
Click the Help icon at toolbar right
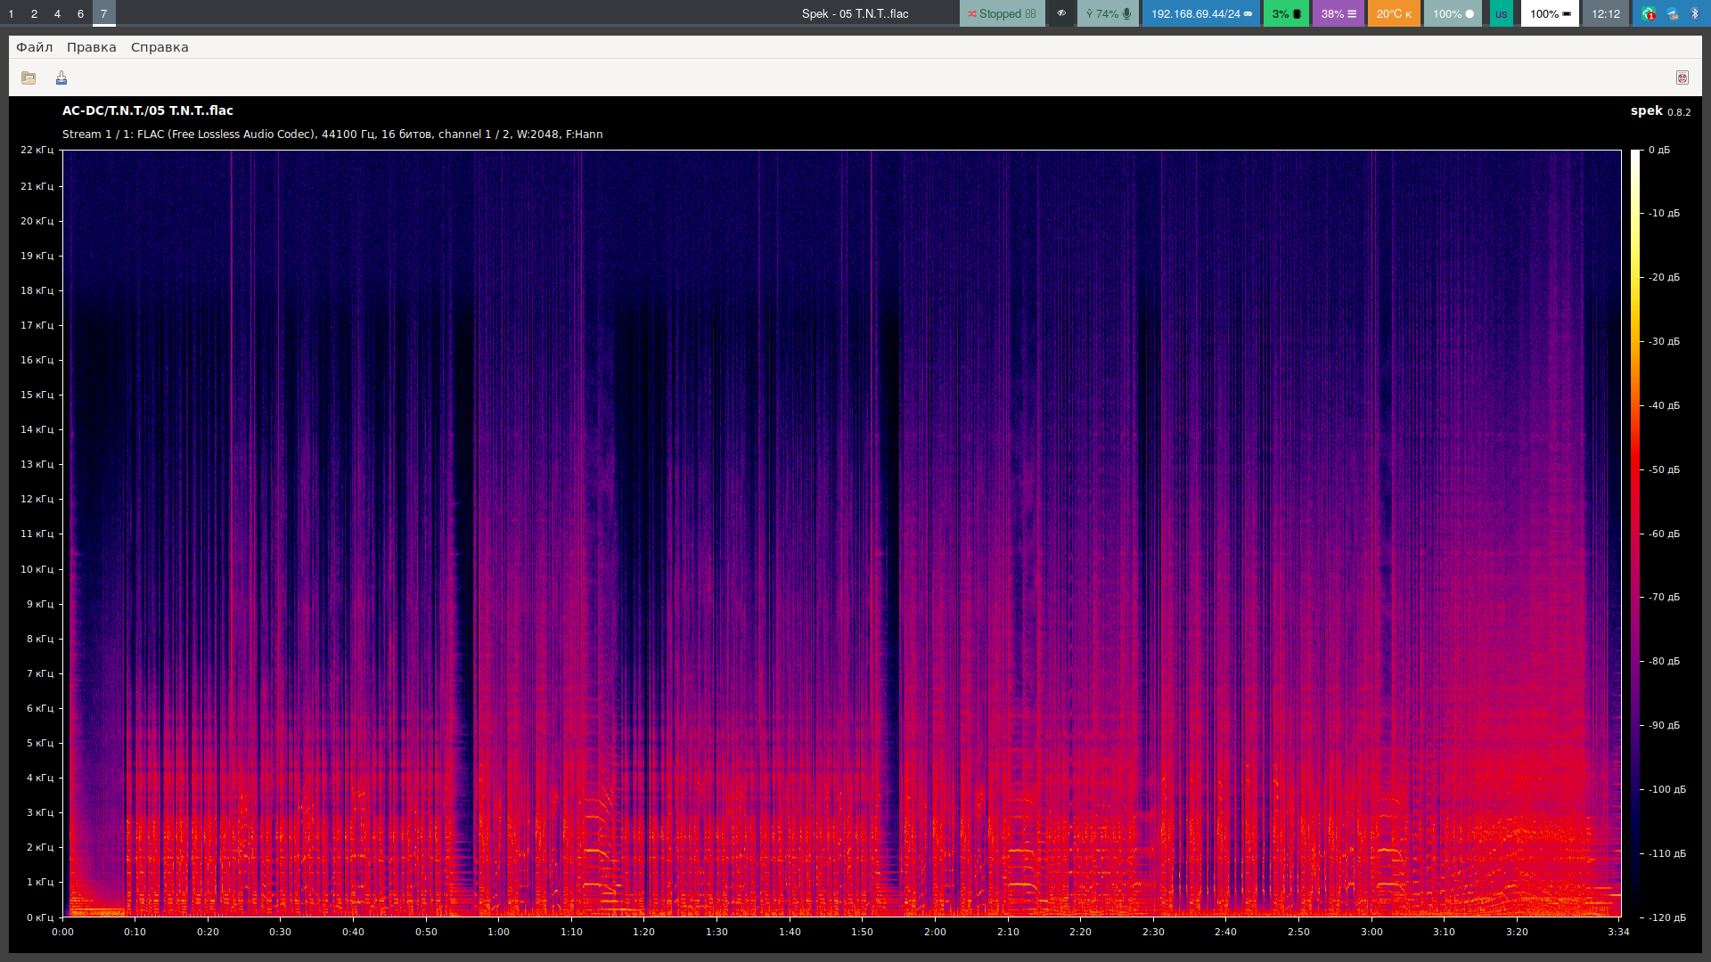pyautogui.click(x=1682, y=78)
